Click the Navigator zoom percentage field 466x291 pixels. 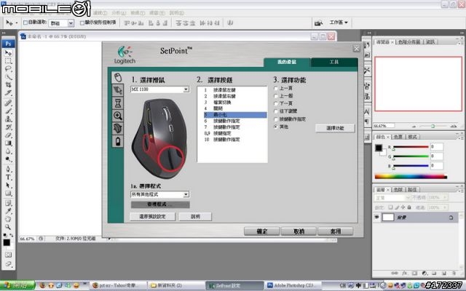[384, 126]
